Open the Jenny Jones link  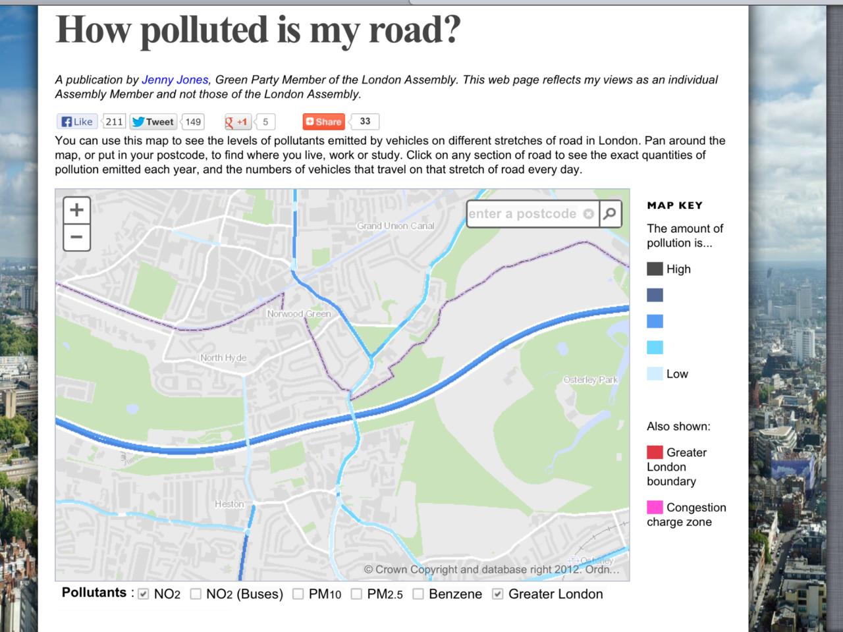click(175, 80)
